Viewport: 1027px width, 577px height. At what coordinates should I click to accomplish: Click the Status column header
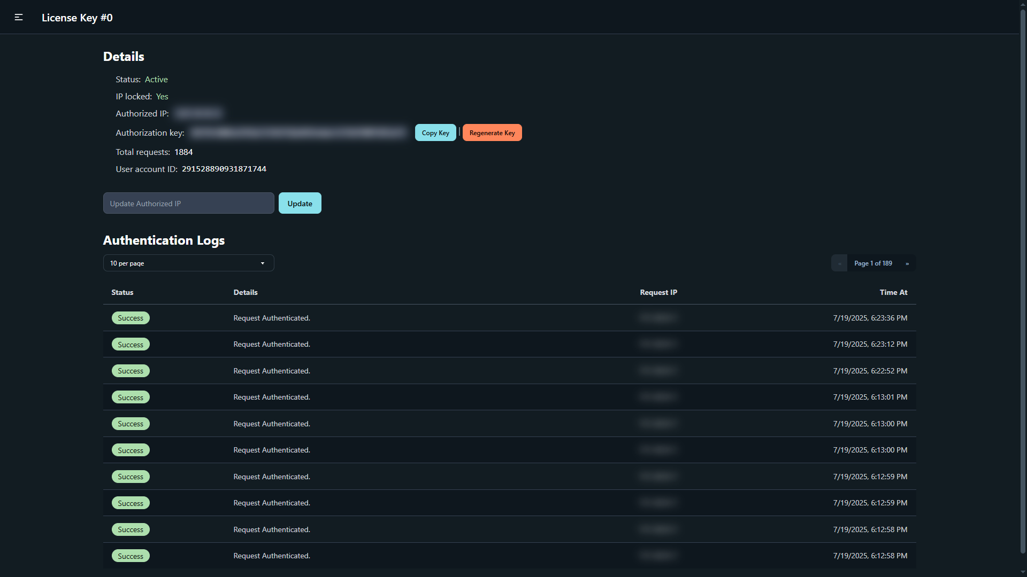click(x=122, y=292)
